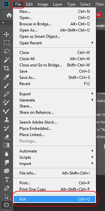This screenshot has width=105, height=211.
Task: Select the Rectangular Marquee tool
Action: (6, 43)
